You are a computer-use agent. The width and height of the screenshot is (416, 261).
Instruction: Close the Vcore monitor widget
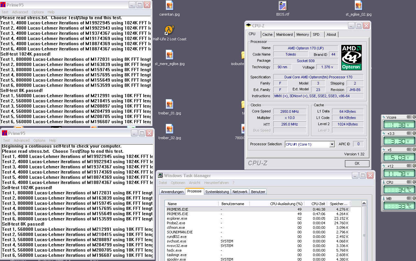tap(414, 117)
